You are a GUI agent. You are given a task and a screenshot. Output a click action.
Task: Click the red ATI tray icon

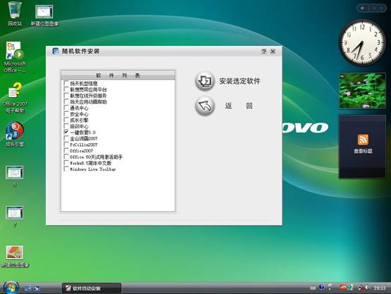point(343,288)
